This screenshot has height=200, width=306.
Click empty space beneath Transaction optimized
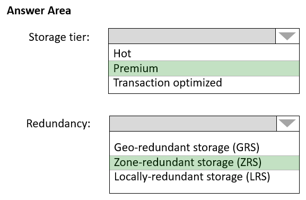204,91
